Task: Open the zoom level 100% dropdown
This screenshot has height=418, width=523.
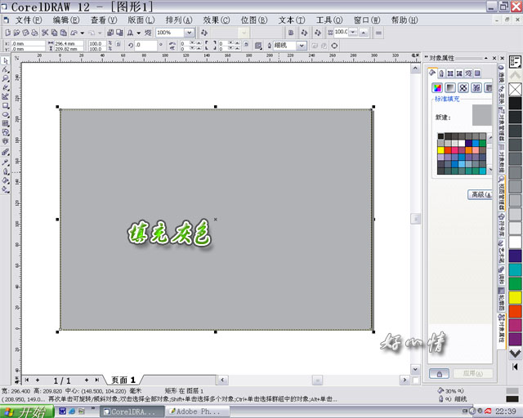Action: click(x=189, y=33)
